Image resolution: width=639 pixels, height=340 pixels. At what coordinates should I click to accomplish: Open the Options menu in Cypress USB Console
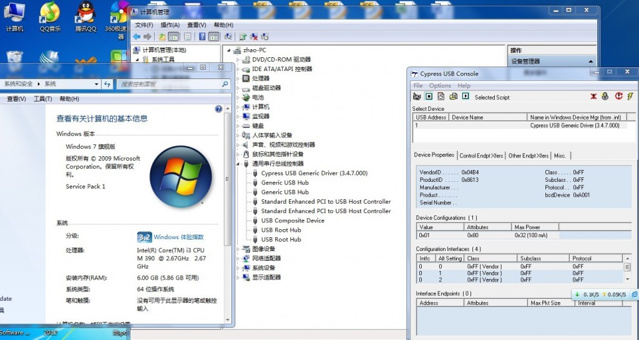click(x=440, y=85)
